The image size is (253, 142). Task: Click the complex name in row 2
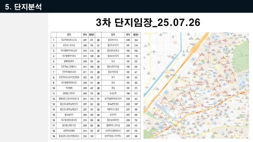[x=69, y=45]
